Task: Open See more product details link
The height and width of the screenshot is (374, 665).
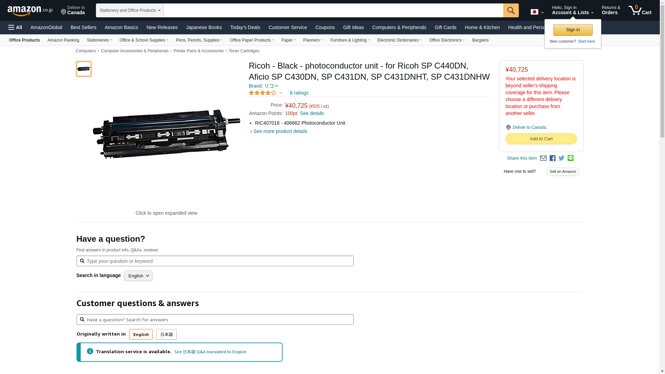Action: point(280,131)
